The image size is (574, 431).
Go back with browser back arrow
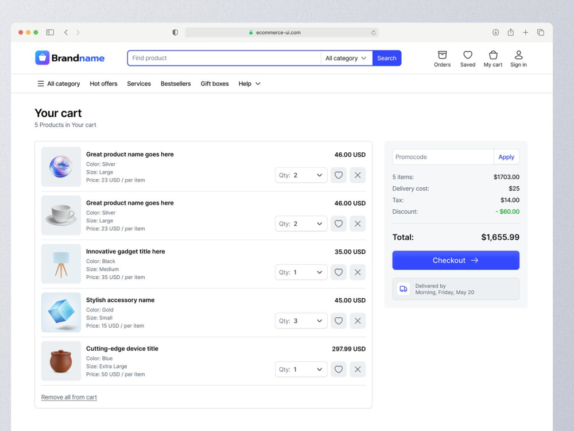tap(66, 32)
